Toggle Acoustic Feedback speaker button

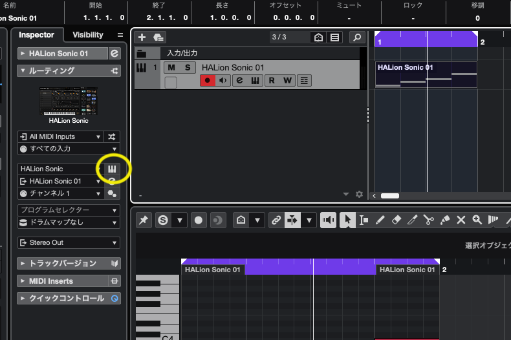(328, 220)
